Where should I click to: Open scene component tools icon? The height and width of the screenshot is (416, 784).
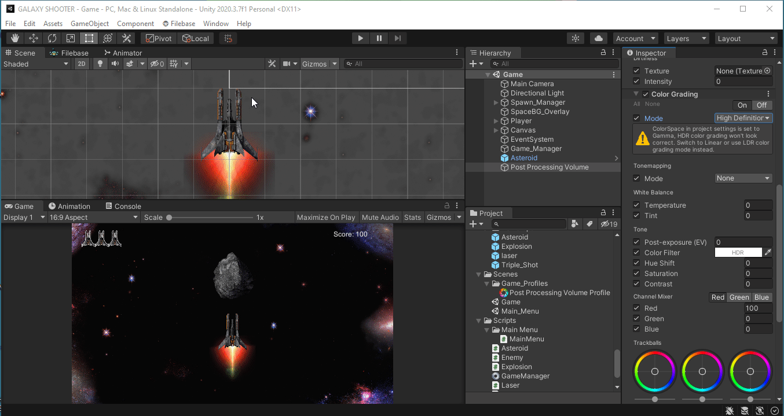coord(272,64)
